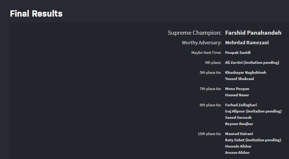
Task: Click Hamed Naser's name
Action: [237, 95]
